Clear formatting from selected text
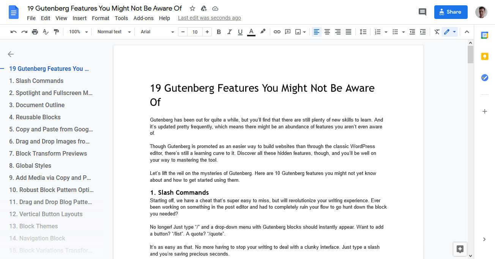495x259 pixels. [x=437, y=32]
